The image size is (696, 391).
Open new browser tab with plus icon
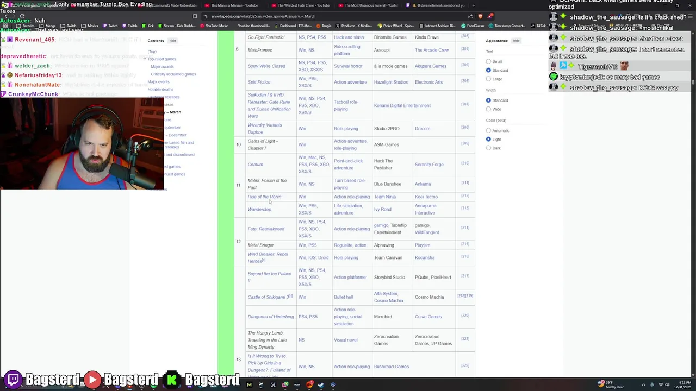[473, 5]
